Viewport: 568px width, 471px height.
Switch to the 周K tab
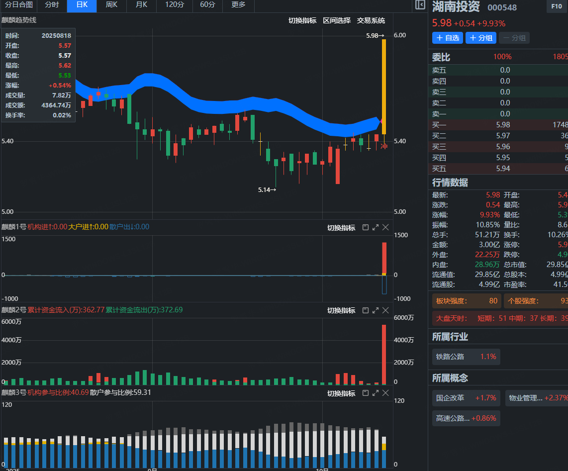[111, 5]
